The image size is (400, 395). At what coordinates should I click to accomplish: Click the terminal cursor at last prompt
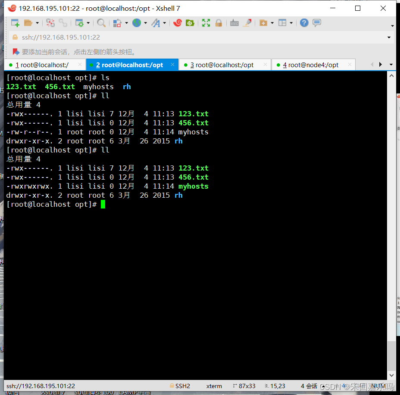pyautogui.click(x=103, y=204)
